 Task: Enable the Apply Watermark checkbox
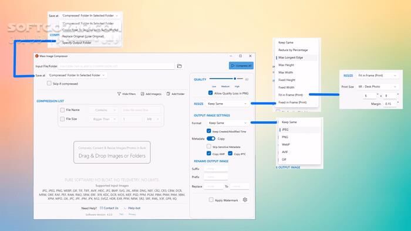(211, 200)
